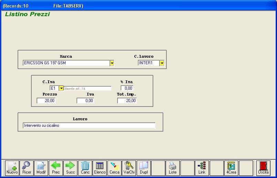Click the % Iva value field
The height and width of the screenshot is (178, 277).
pos(127,88)
